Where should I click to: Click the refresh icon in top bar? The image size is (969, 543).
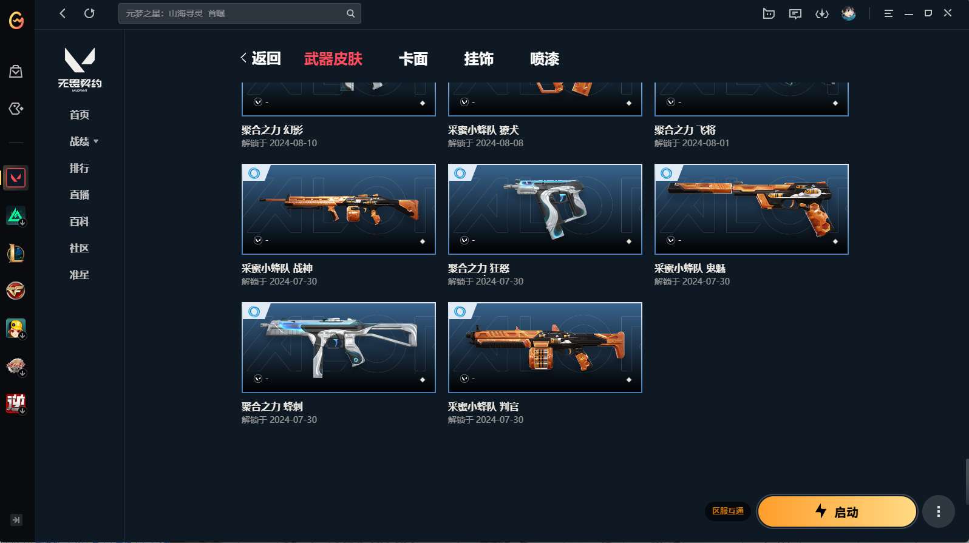click(89, 13)
